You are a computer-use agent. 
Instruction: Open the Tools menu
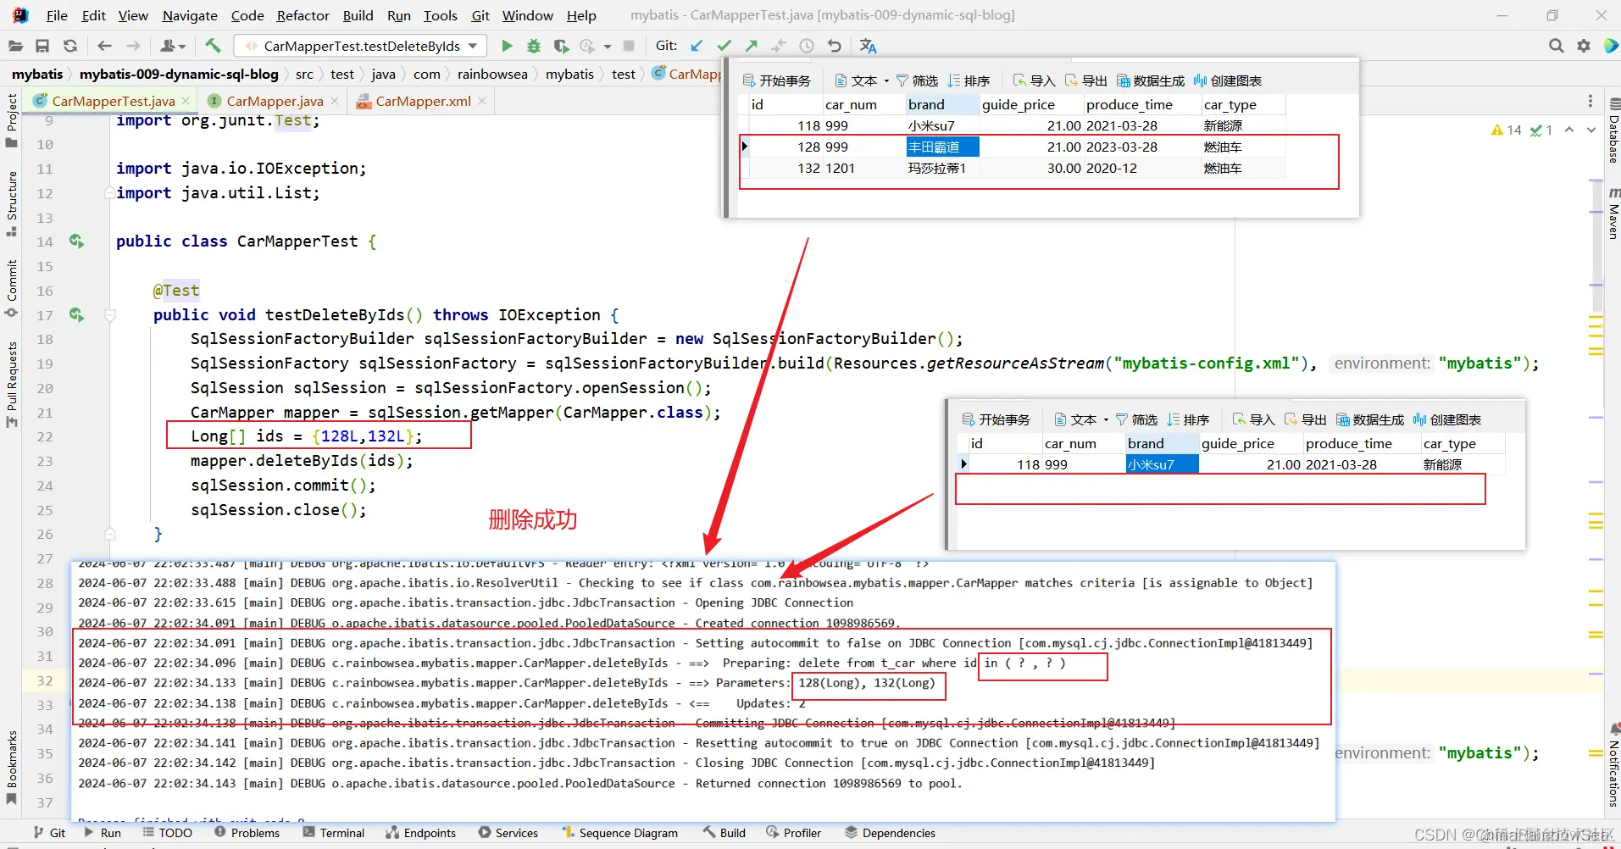pos(440,15)
